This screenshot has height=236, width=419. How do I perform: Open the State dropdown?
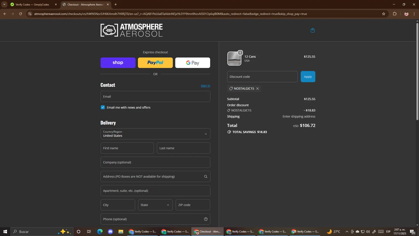click(x=155, y=205)
